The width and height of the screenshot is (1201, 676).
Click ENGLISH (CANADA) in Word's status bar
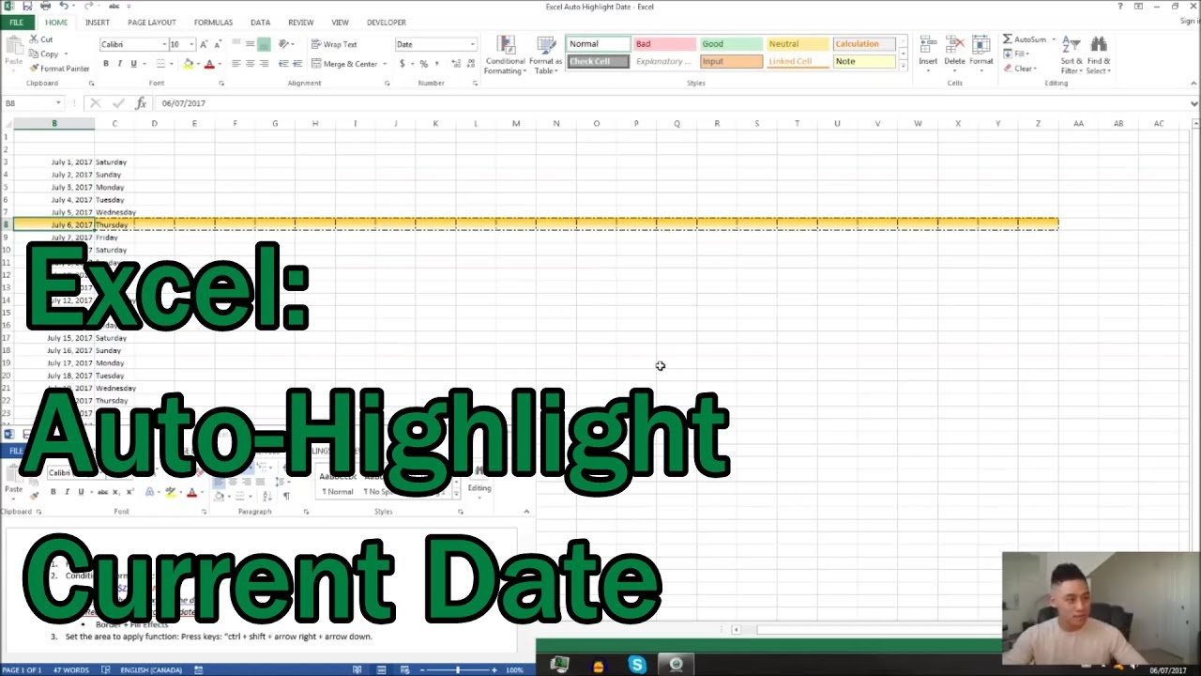point(150,669)
